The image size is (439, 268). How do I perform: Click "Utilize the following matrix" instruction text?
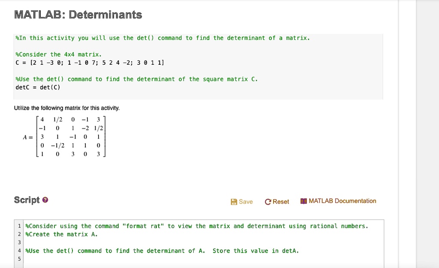[x=67, y=108]
